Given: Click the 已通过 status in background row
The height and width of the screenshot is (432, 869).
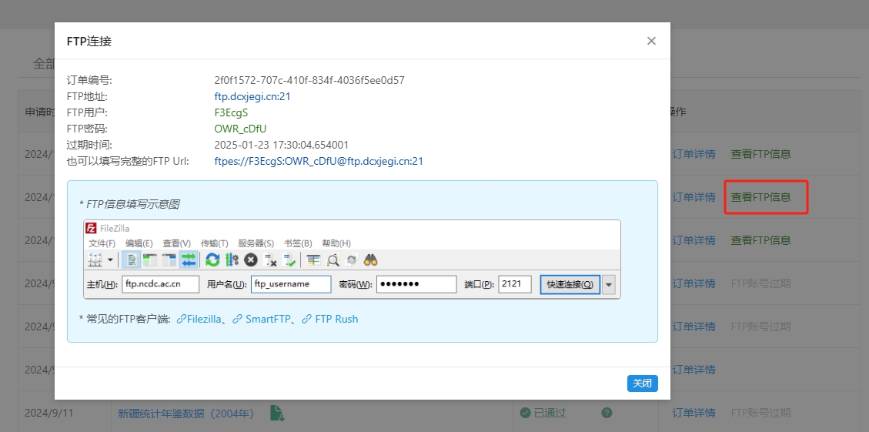Looking at the screenshot, I should (543, 414).
